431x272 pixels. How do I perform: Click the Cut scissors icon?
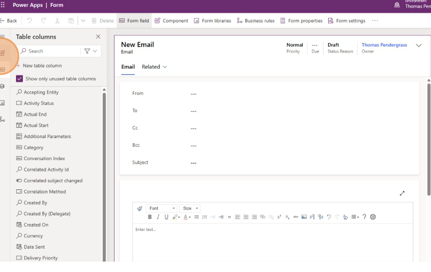coord(57,21)
